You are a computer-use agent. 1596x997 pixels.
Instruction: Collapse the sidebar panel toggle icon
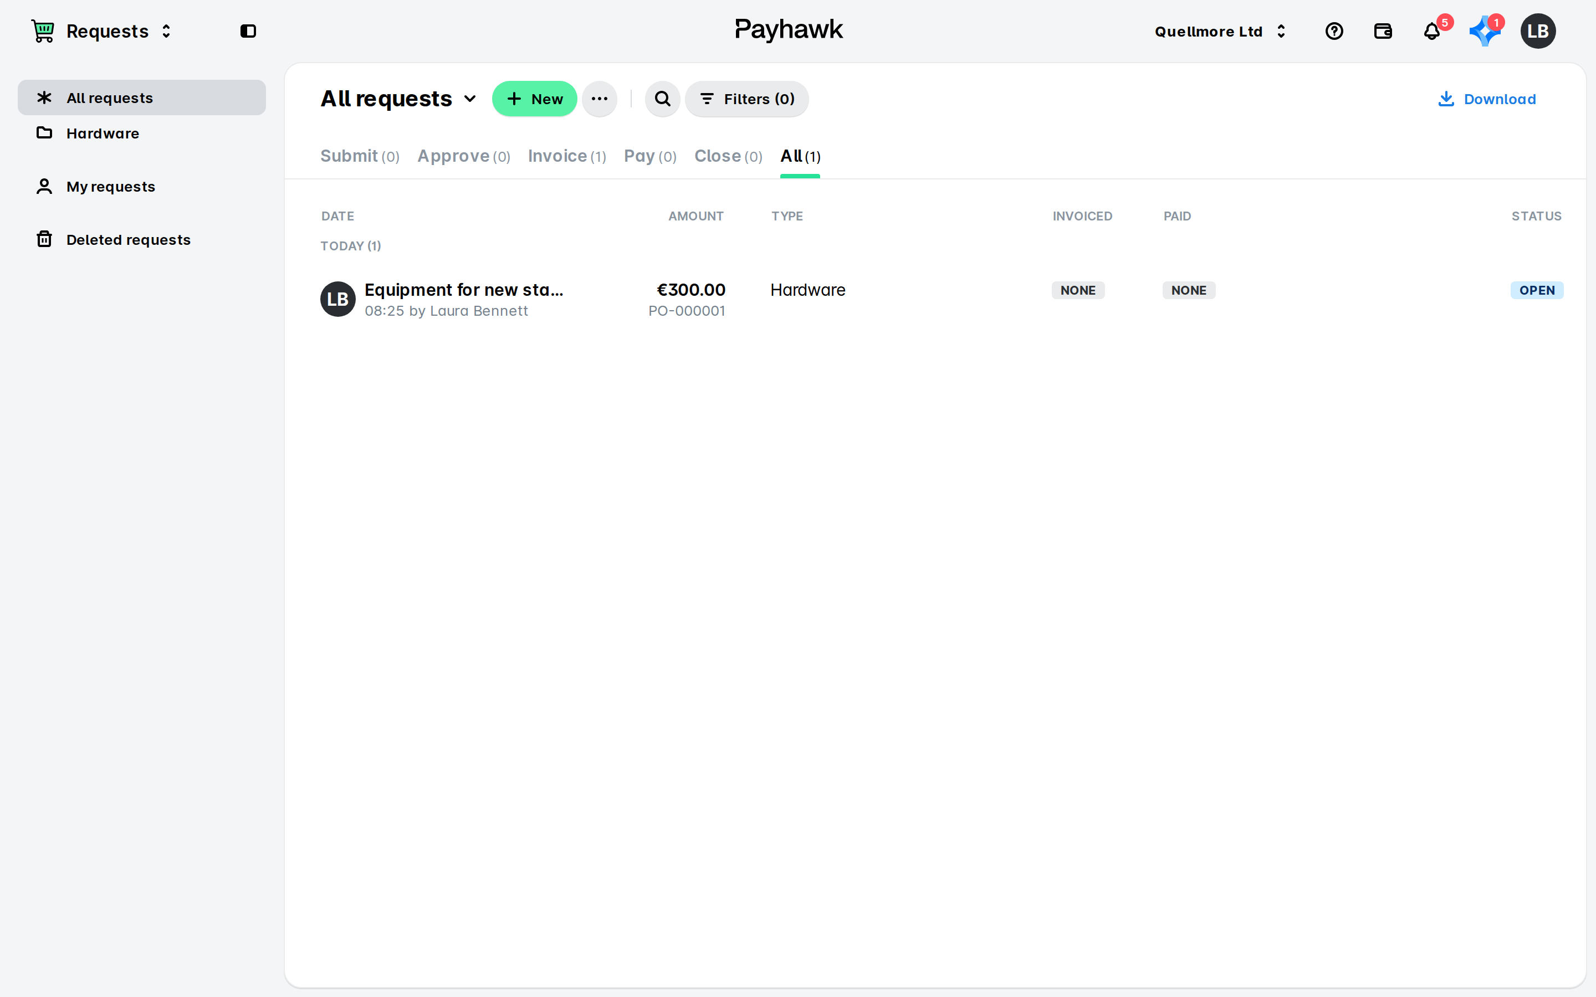(x=248, y=31)
